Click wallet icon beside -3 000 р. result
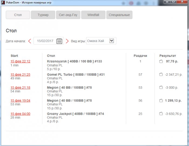 pyautogui.click(x=161, y=88)
